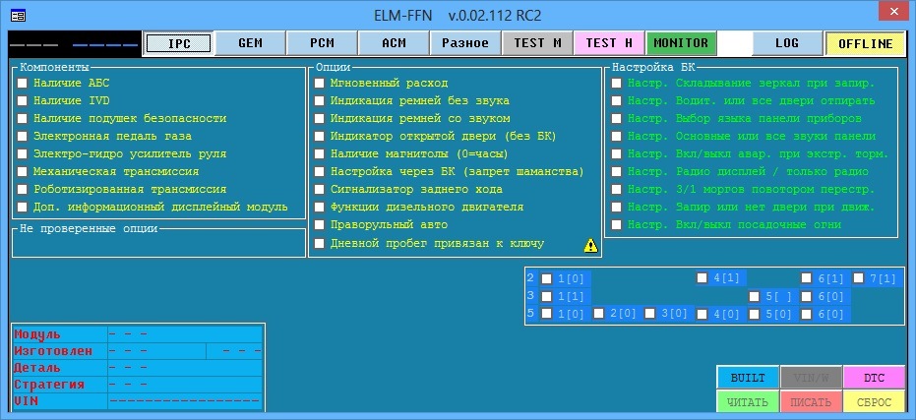Open the ACM module tab

pos(394,43)
